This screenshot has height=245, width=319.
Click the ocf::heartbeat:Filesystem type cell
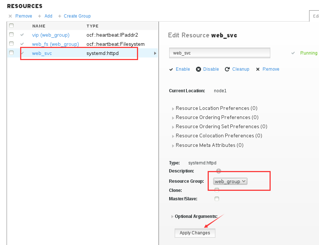click(x=115, y=44)
